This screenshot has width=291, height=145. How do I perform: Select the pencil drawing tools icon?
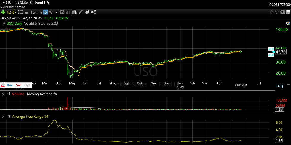tap(80, 12)
